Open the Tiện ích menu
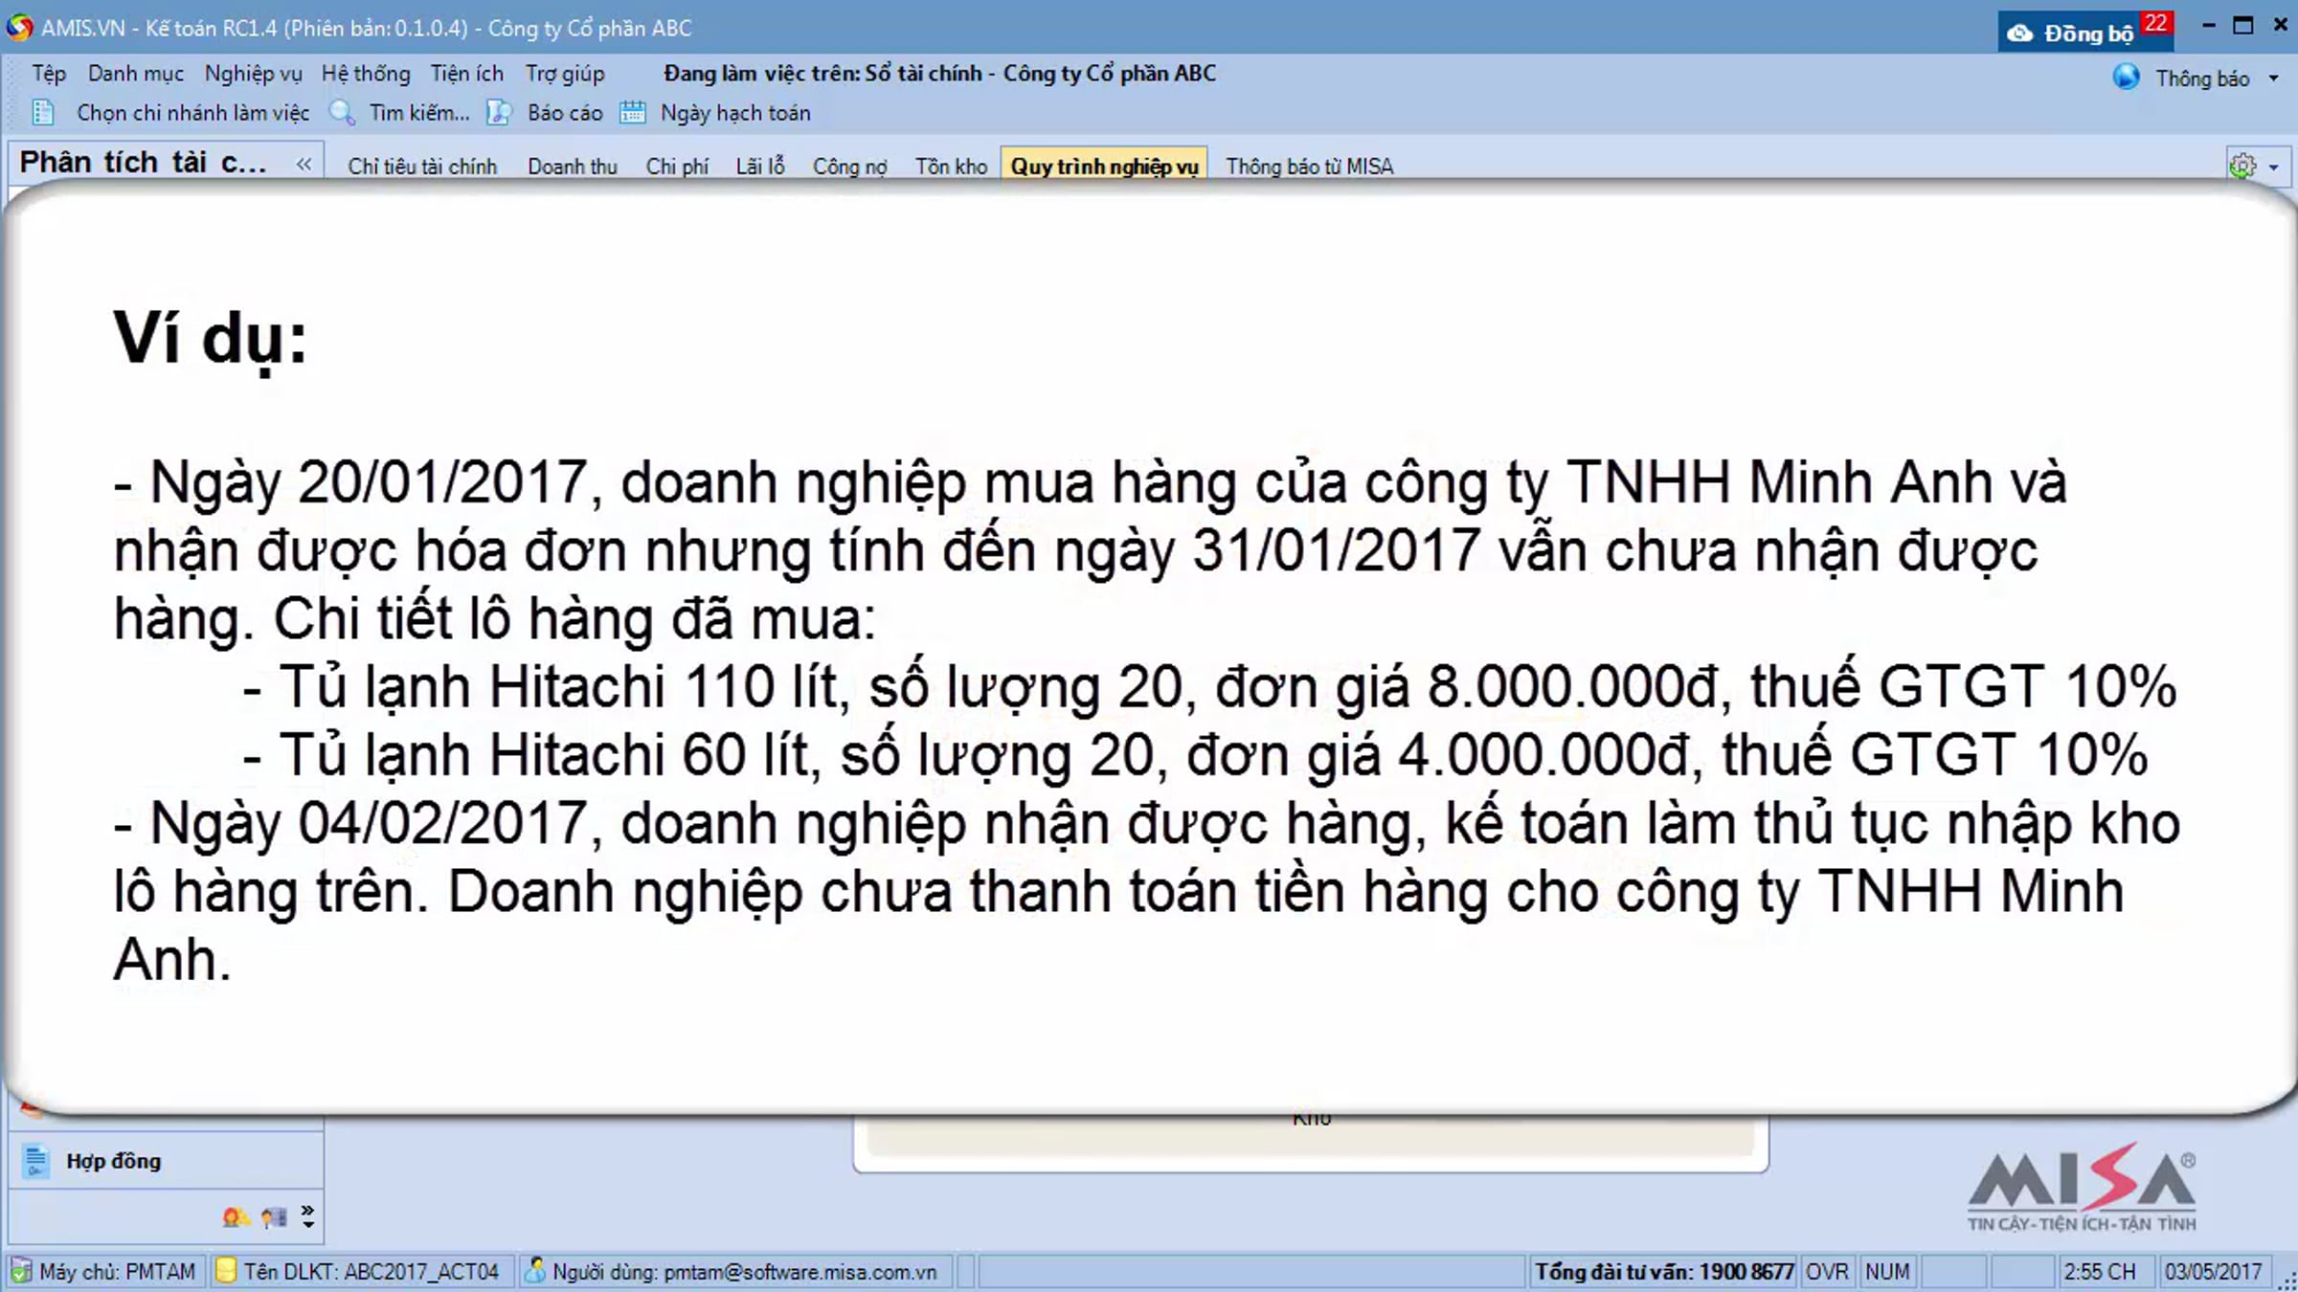 click(x=467, y=74)
